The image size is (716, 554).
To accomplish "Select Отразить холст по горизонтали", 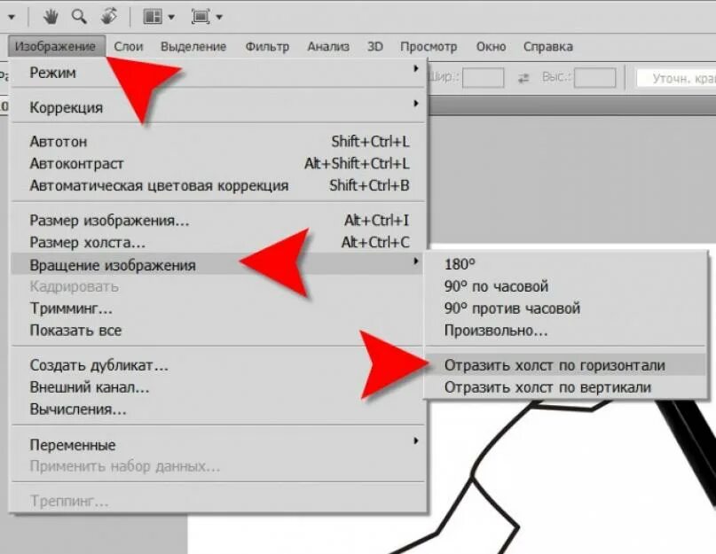I will point(566,365).
